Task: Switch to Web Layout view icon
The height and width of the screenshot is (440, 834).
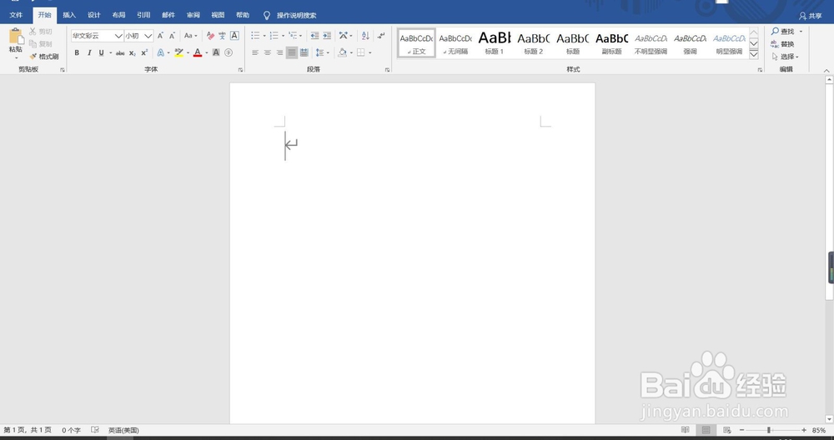Action: (x=726, y=430)
